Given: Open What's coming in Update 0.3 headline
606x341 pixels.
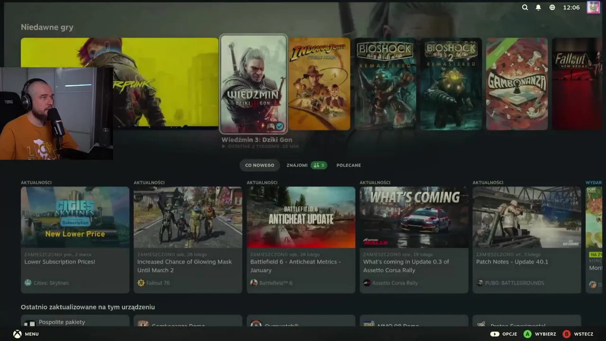Looking at the screenshot, I should tap(406, 266).
